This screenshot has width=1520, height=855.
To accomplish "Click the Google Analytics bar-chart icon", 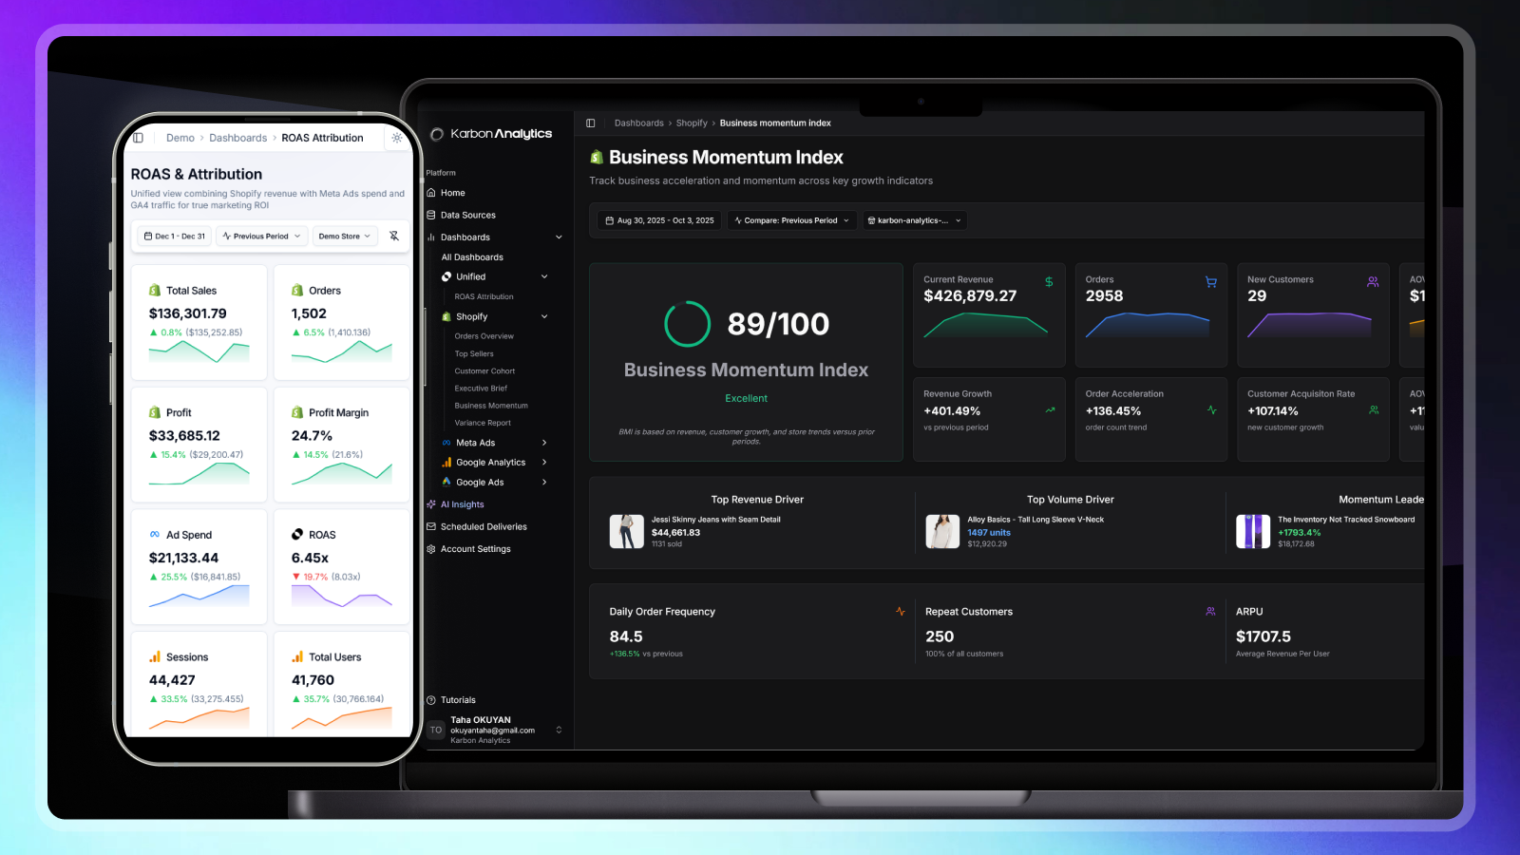I will coord(447,462).
